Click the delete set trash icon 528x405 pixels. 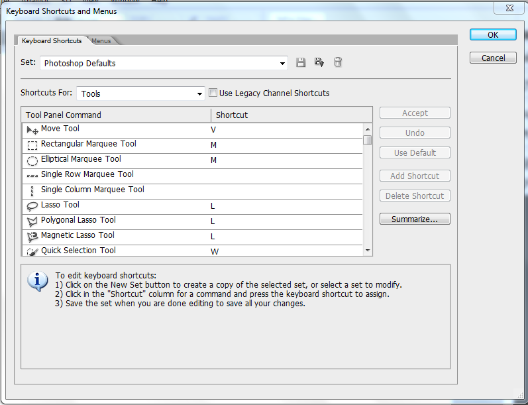[x=338, y=62]
